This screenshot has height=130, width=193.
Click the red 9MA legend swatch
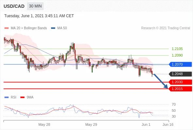[x=22, y=97]
